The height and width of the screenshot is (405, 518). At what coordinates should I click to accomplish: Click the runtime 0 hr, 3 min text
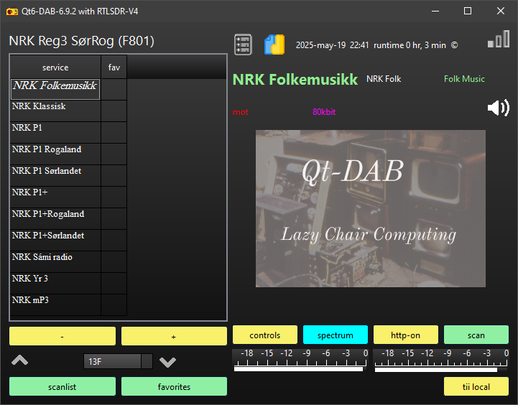click(x=410, y=45)
